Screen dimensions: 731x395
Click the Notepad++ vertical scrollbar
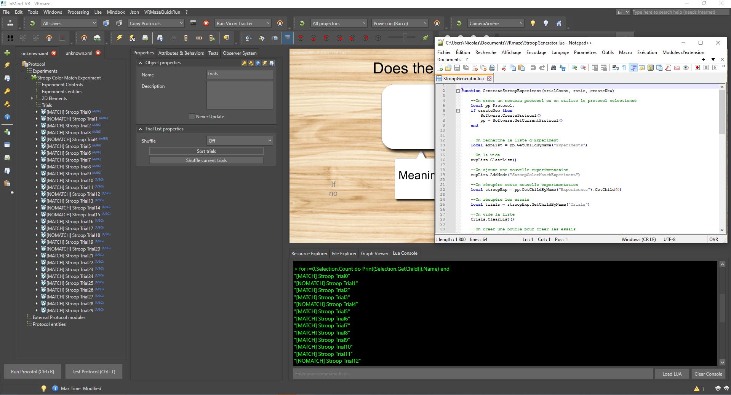[721, 159]
